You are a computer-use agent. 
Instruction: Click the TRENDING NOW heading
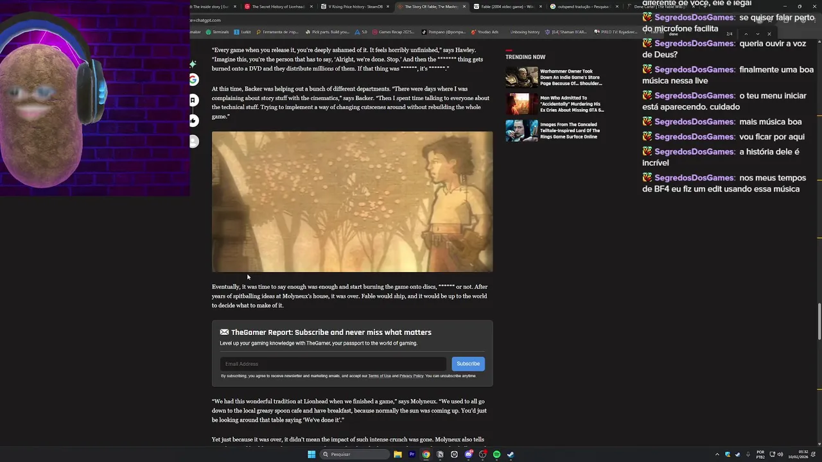click(x=525, y=57)
